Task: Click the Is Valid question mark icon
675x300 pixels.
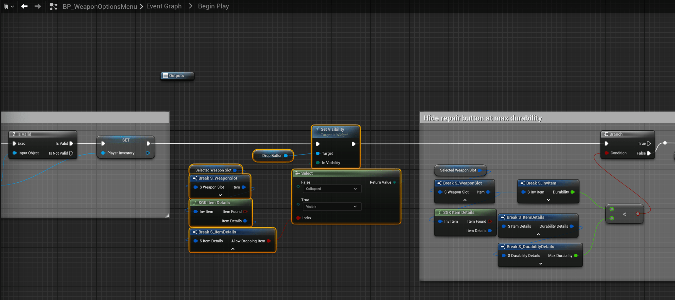Action: pos(14,134)
